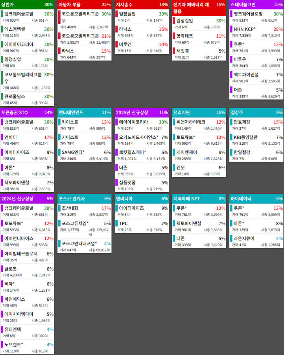
Task: Select SAMG엔터* in 엔터테인먼트 card
Action: coord(85,155)
